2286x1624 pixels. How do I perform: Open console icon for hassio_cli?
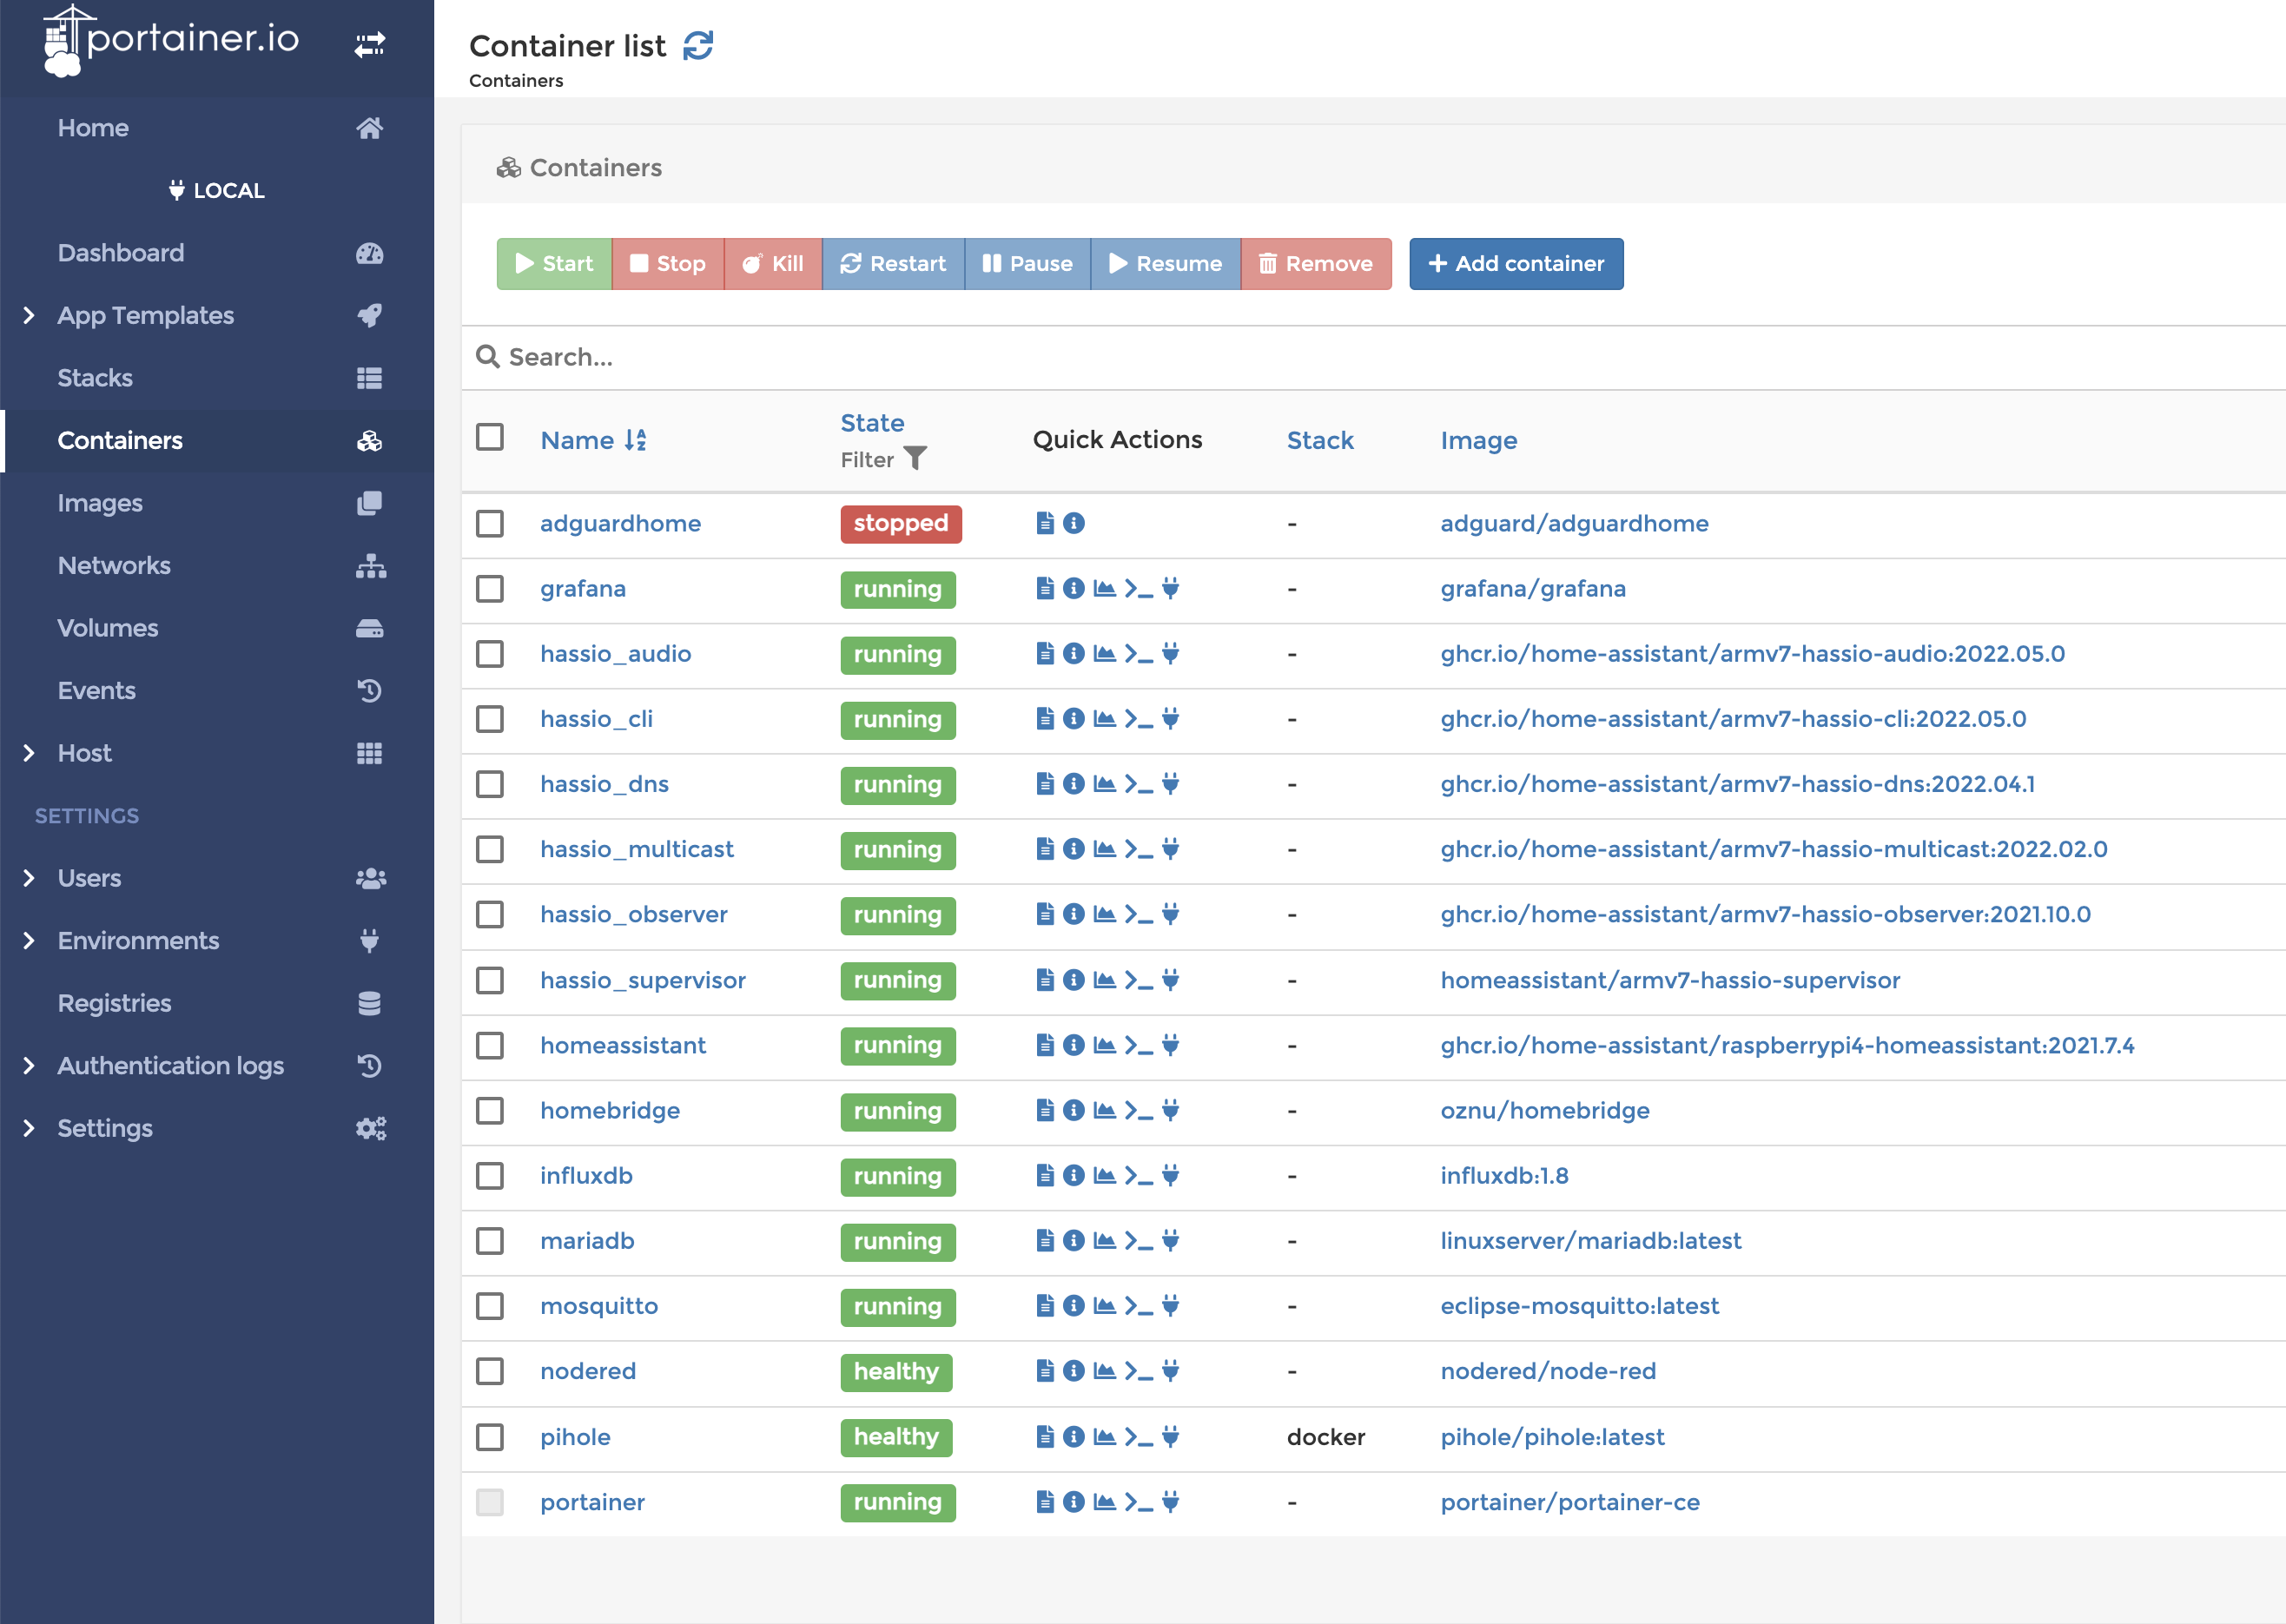tap(1138, 719)
